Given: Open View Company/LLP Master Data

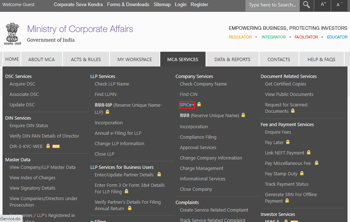Looking at the screenshot, I should [x=42, y=167].
